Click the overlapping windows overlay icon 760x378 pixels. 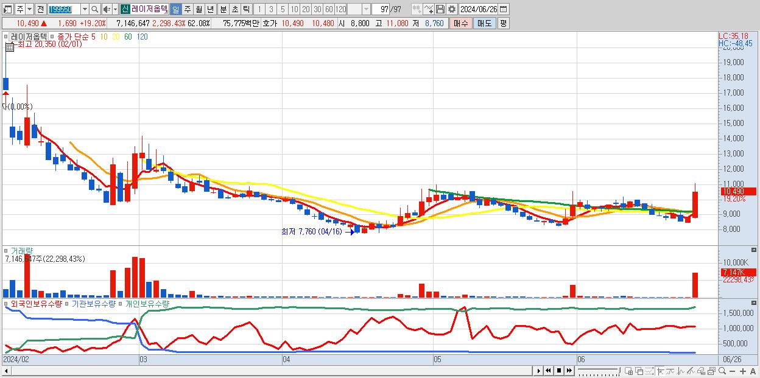click(639, 371)
